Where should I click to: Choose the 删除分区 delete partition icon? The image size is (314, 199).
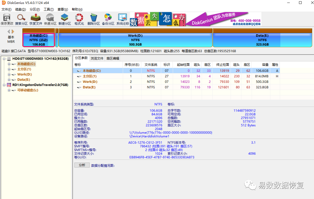[x=94, y=19]
